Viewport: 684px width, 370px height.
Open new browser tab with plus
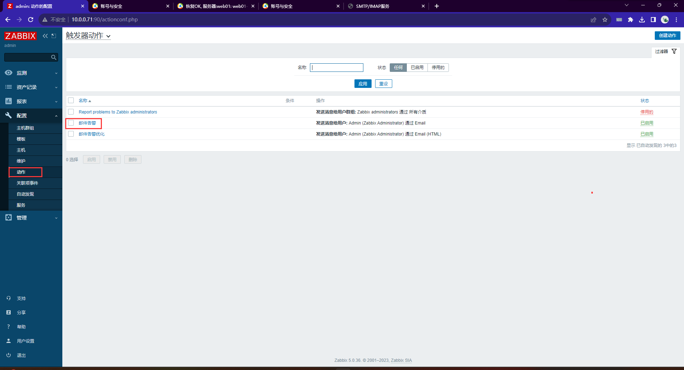click(437, 6)
